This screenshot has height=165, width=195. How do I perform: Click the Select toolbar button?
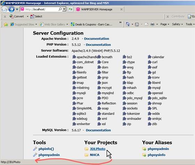[36, 16]
